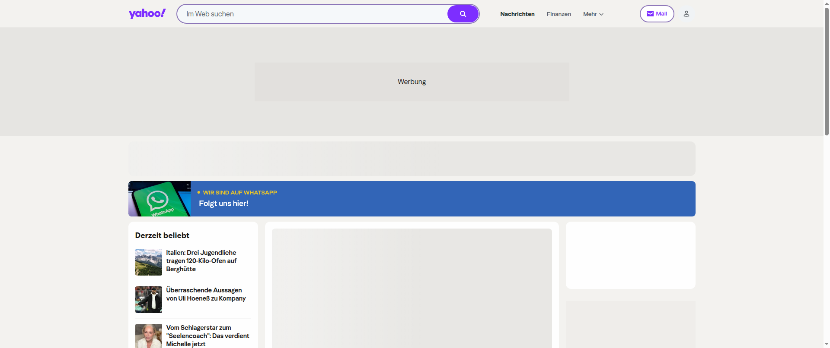The height and width of the screenshot is (348, 830).
Task: Open the thumbnail of the Uli Hoeneß article
Action: (x=149, y=300)
